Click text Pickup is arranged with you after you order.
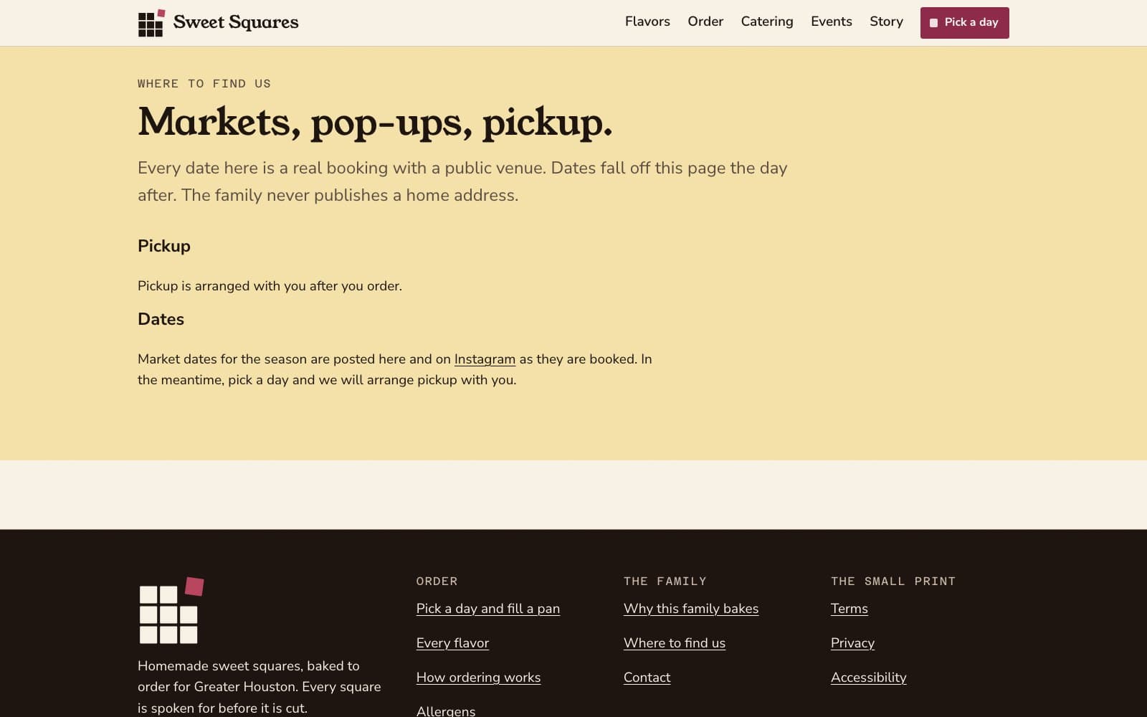 click(270, 286)
